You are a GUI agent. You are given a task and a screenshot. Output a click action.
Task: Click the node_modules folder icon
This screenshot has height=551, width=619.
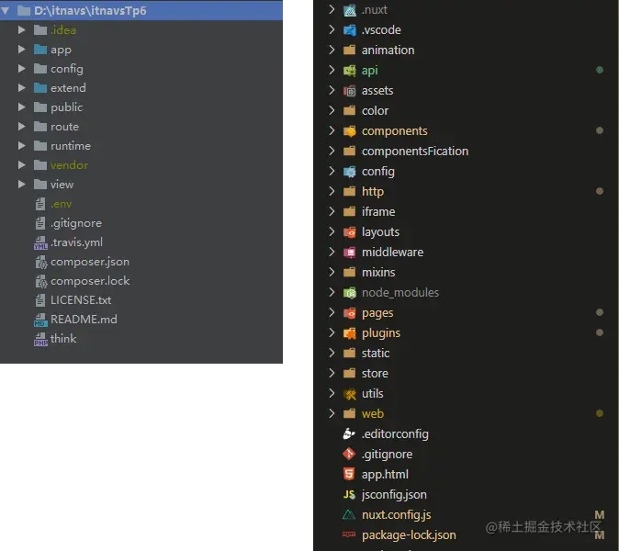coord(350,292)
